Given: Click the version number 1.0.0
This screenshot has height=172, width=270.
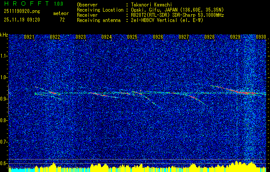Looking at the screenshot, I should [x=58, y=4].
